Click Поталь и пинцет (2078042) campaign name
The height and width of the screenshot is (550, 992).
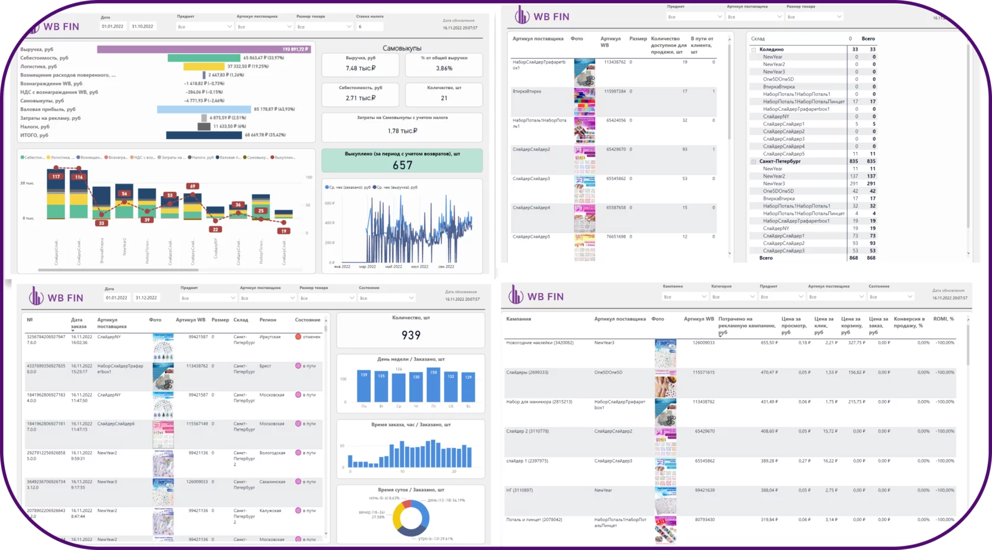534,520
